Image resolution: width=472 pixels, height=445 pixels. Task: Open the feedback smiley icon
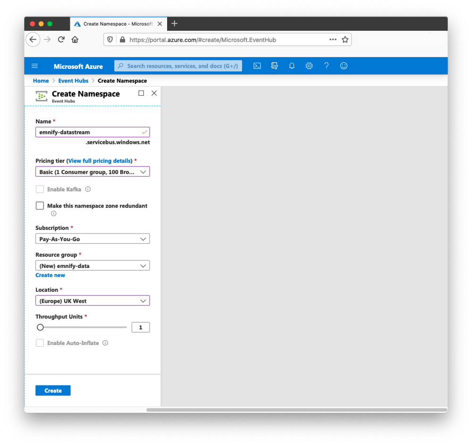pyautogui.click(x=344, y=66)
